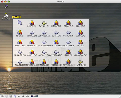Viewport: 121px width, 98px height.
Task: Click the printer icon in the status bar
Action: 27,96
